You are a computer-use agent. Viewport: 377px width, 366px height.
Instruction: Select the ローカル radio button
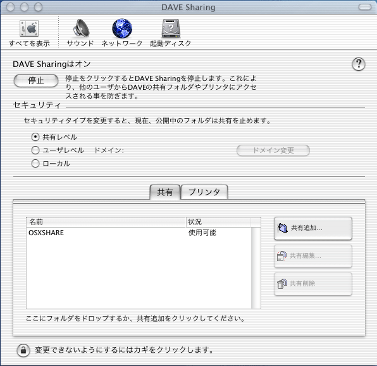35,164
